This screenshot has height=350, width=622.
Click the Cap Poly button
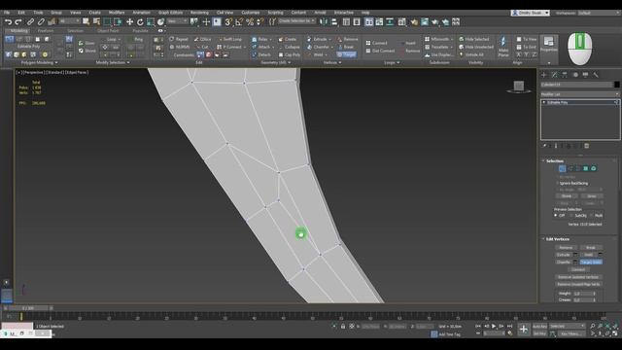pos(290,54)
